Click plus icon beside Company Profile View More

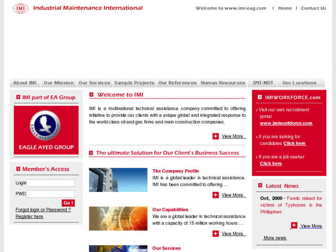click(x=215, y=195)
